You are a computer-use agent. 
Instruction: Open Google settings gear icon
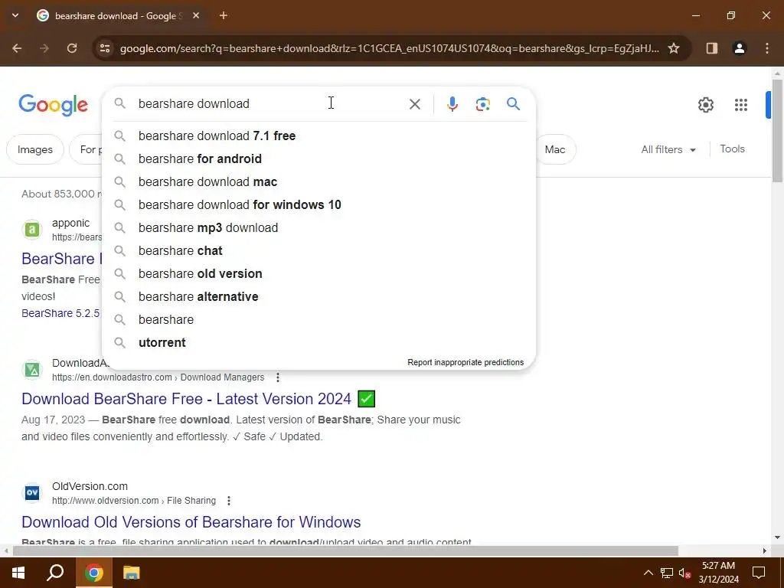(705, 104)
